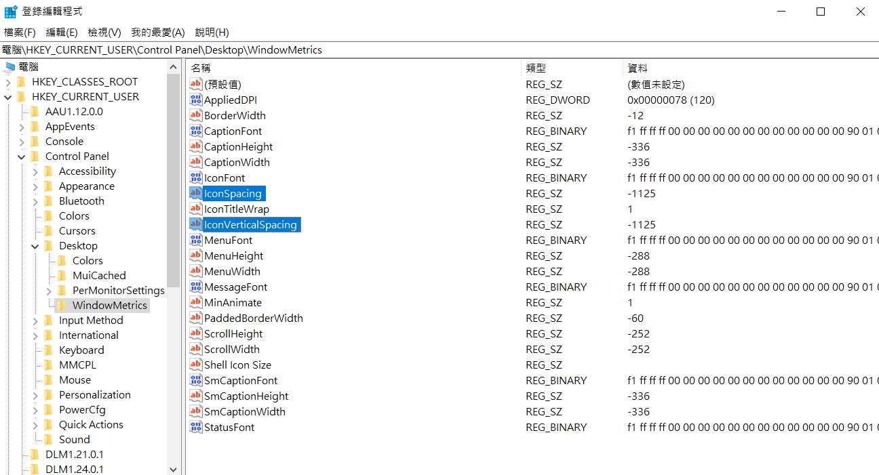Collapse the Desktop key

[35, 246]
